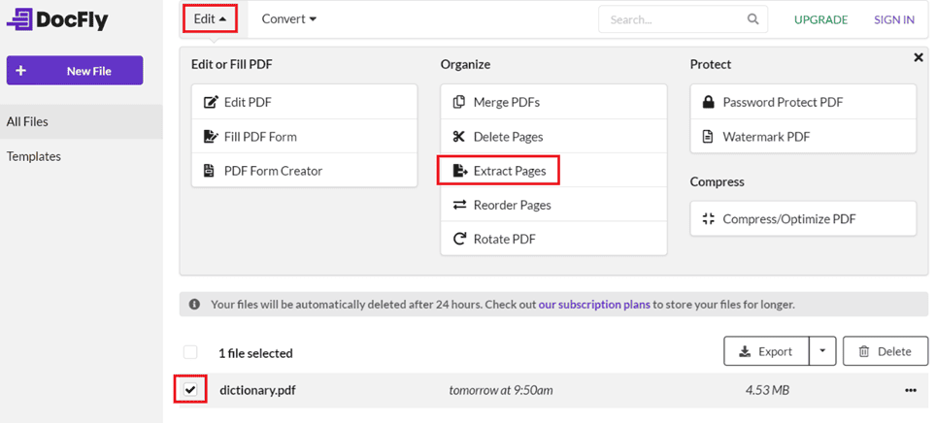Image resolution: width=936 pixels, height=423 pixels.
Task: Open the Convert dropdown menu
Action: pos(289,19)
